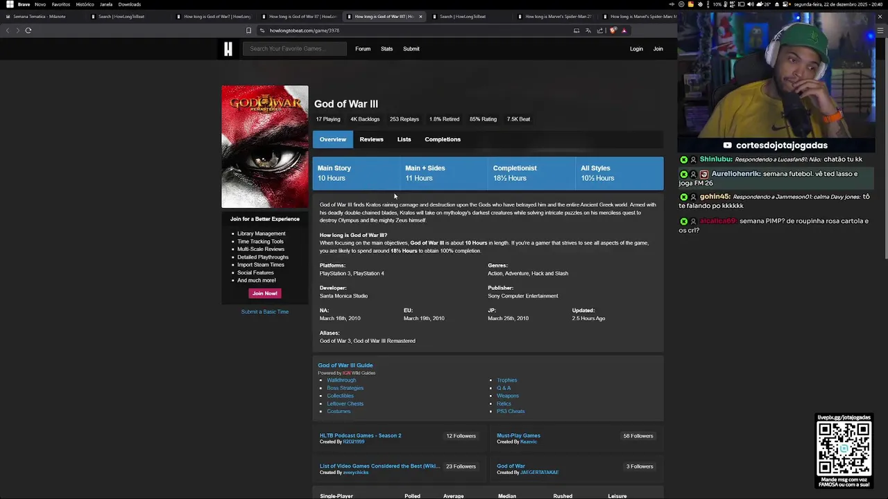
Task: Switch to Semana Tematica - Milanote tab
Action: click(x=42, y=17)
